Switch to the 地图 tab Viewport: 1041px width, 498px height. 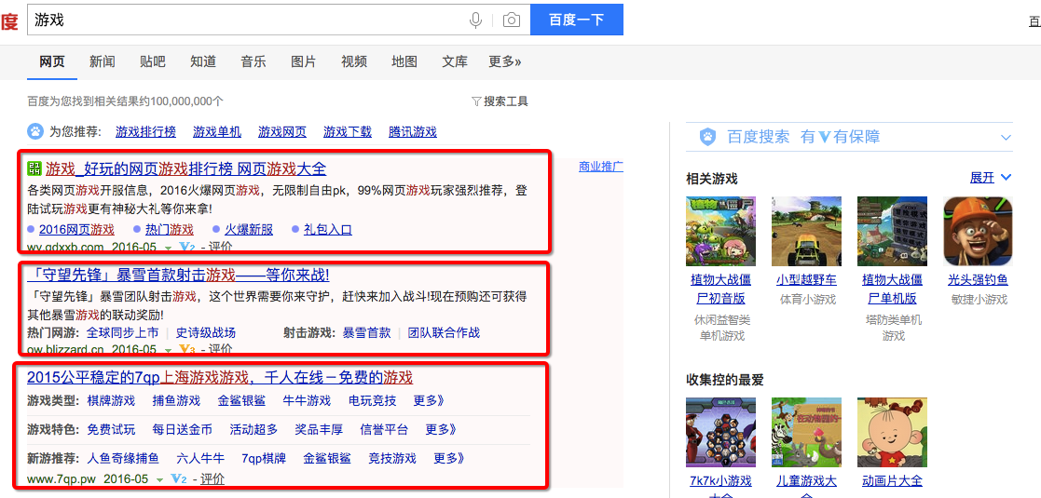(404, 61)
